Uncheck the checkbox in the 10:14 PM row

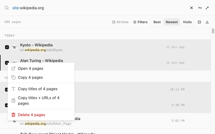click(x=6, y=90)
